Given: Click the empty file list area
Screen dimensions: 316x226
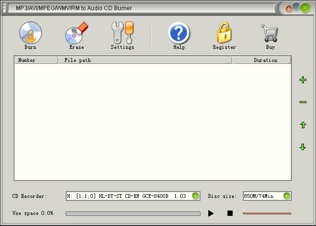Looking at the screenshot, I should 153,122.
